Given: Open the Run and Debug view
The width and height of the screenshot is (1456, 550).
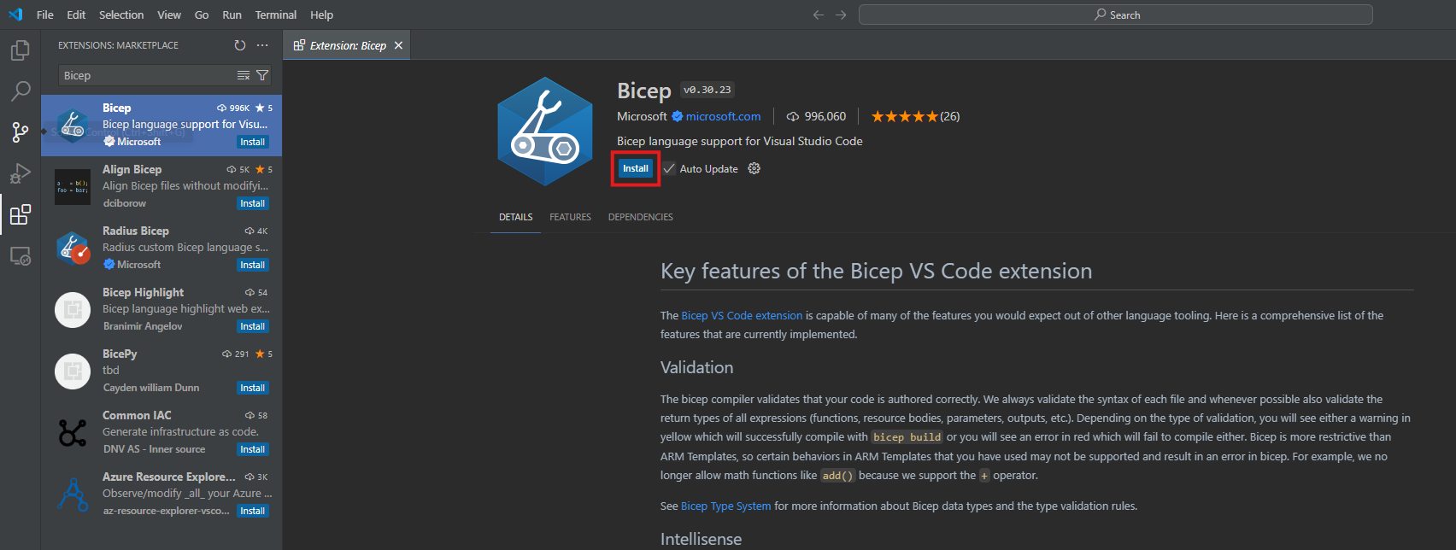Looking at the screenshot, I should point(20,173).
